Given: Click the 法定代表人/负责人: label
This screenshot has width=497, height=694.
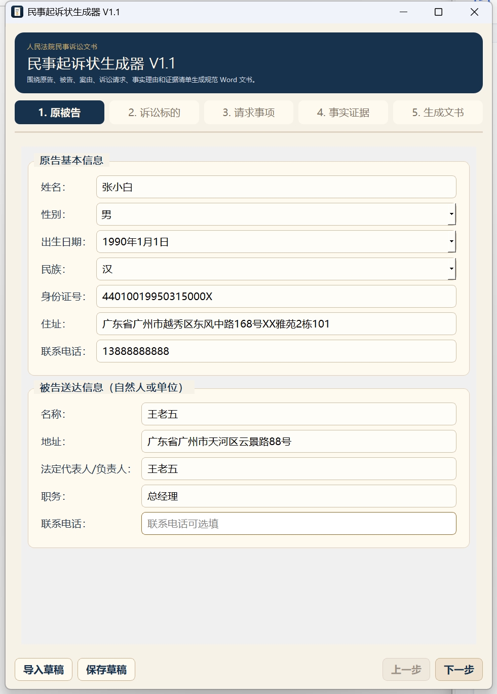Looking at the screenshot, I should [x=86, y=469].
